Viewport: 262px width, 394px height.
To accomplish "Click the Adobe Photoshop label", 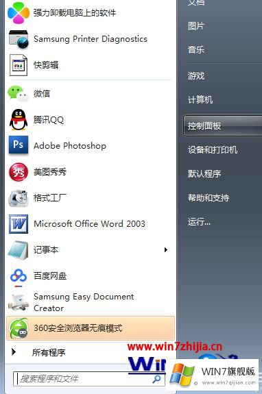I will (x=70, y=146).
